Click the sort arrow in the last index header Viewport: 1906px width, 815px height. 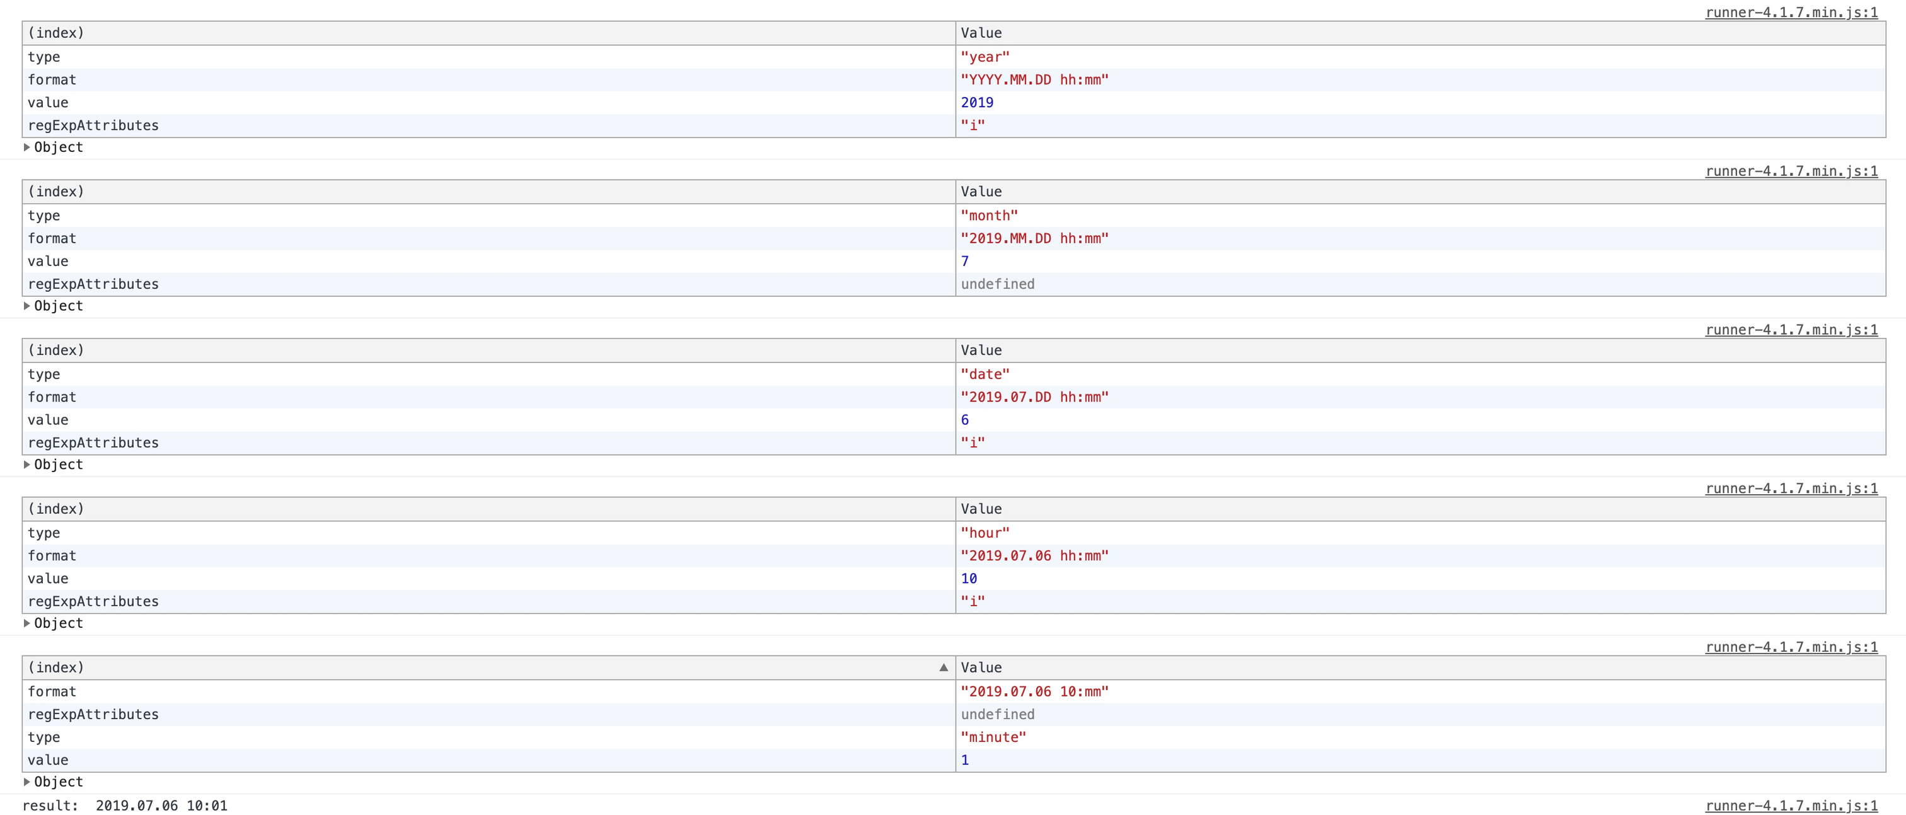(944, 668)
